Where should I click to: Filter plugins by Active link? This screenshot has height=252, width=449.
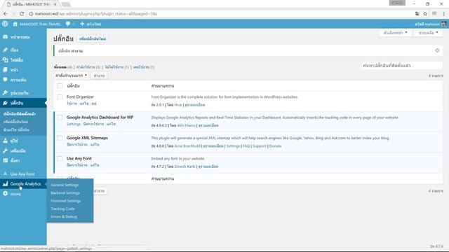(x=88, y=67)
